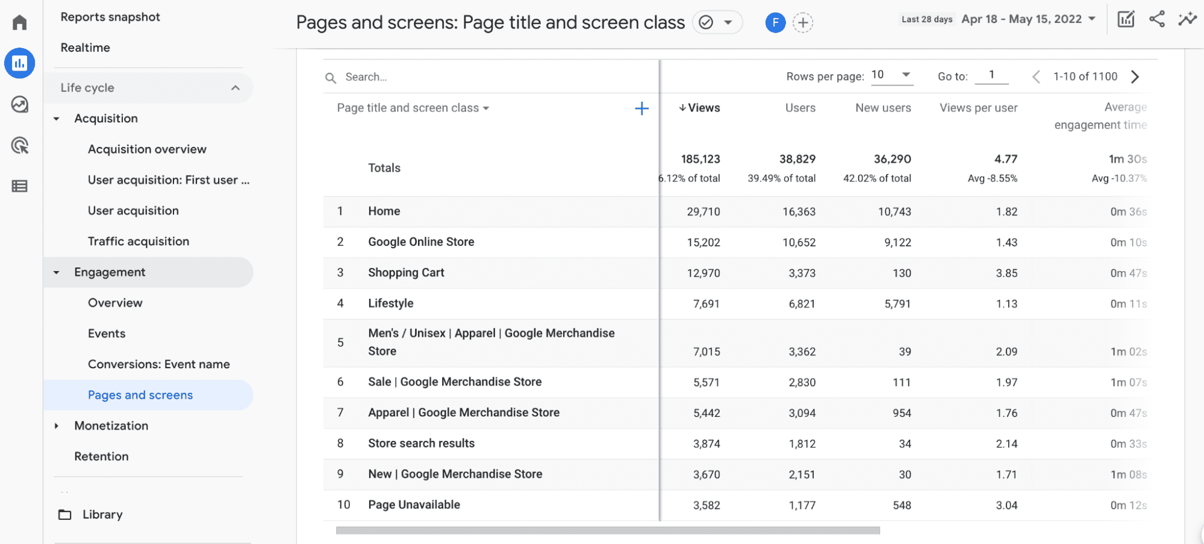The height and width of the screenshot is (544, 1204).
Task: Open the date range picker dropdown
Action: tap(1028, 19)
